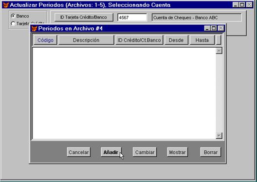Click the Actualizar Periodos title bar text
This screenshot has width=257, height=182.
(90, 5)
